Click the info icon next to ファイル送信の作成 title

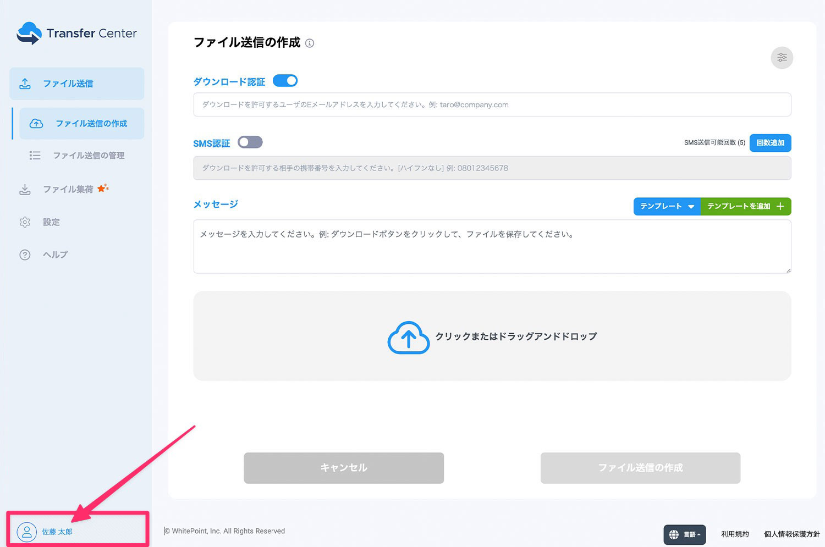[x=310, y=43]
